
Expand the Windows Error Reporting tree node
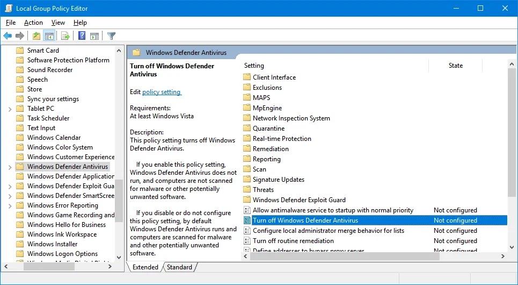click(10, 205)
